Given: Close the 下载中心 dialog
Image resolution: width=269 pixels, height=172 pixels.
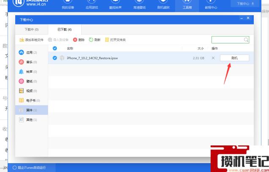Looking at the screenshot, I should click(248, 18).
